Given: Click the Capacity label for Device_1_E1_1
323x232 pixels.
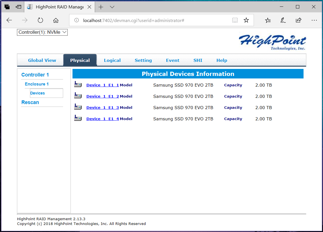Looking at the screenshot, I should 233,85.
